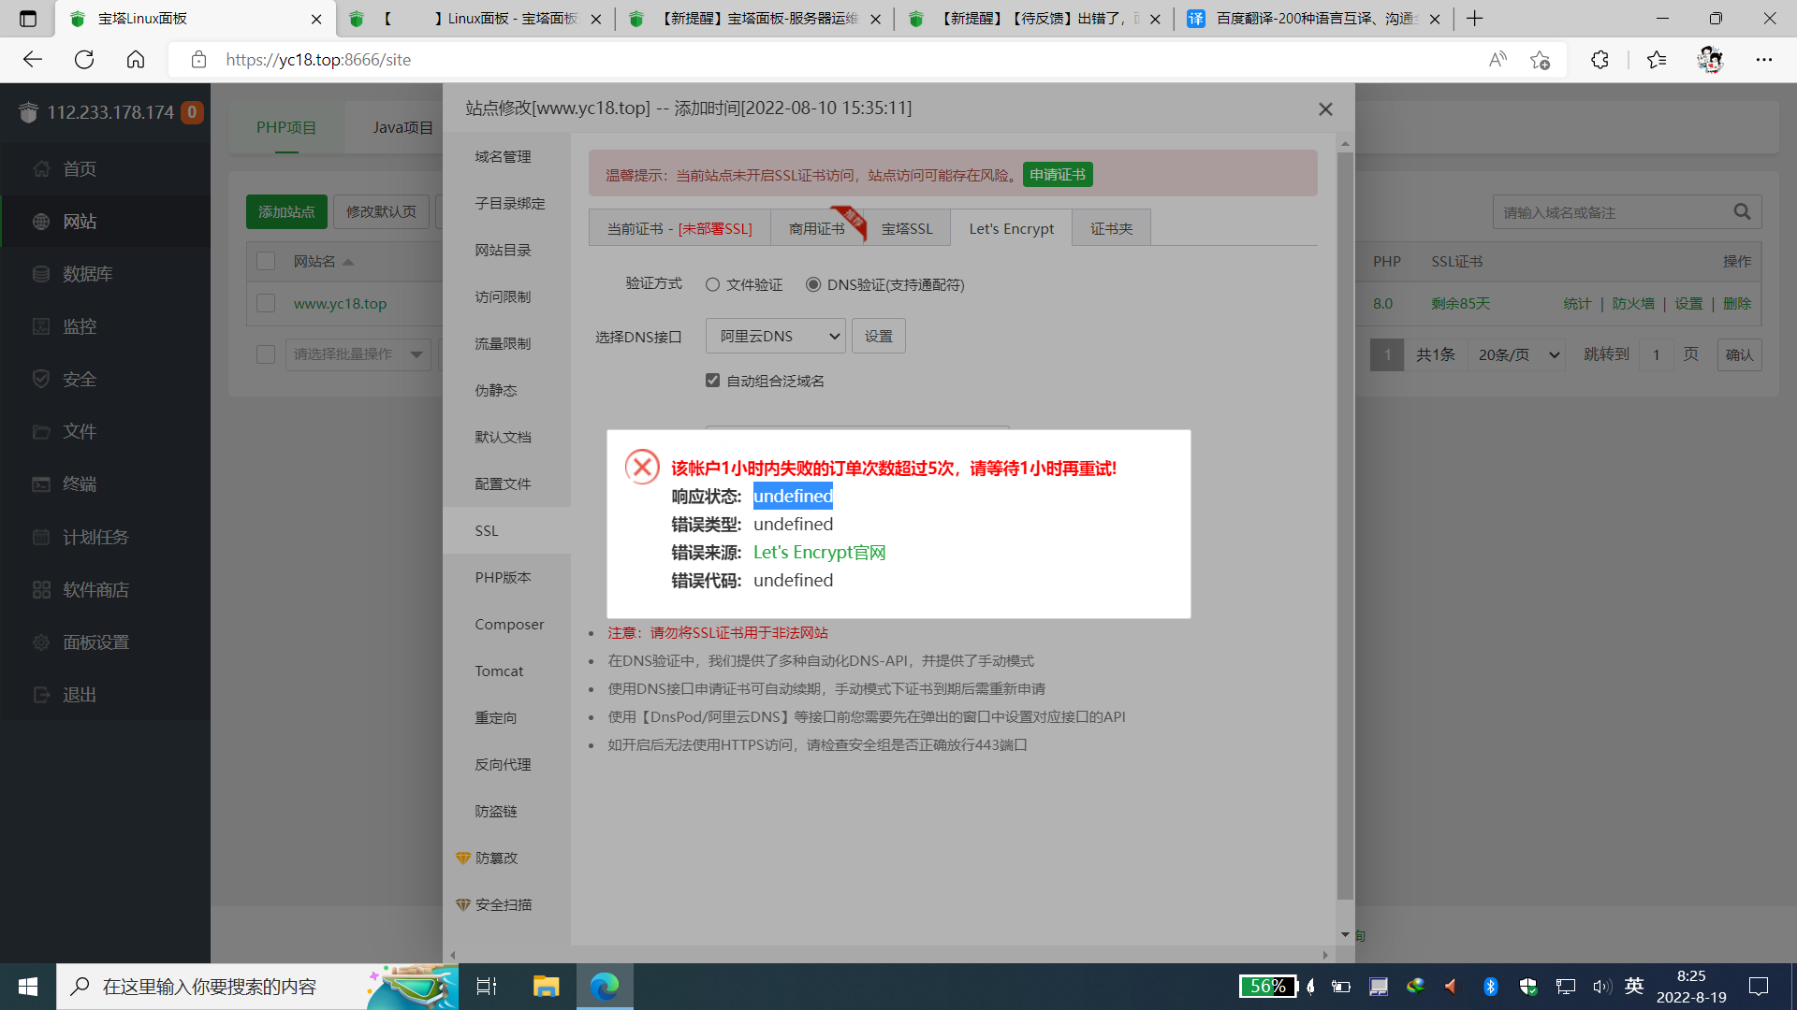1797x1010 pixels.
Task: Click the site search input field
Action: click(1610, 212)
